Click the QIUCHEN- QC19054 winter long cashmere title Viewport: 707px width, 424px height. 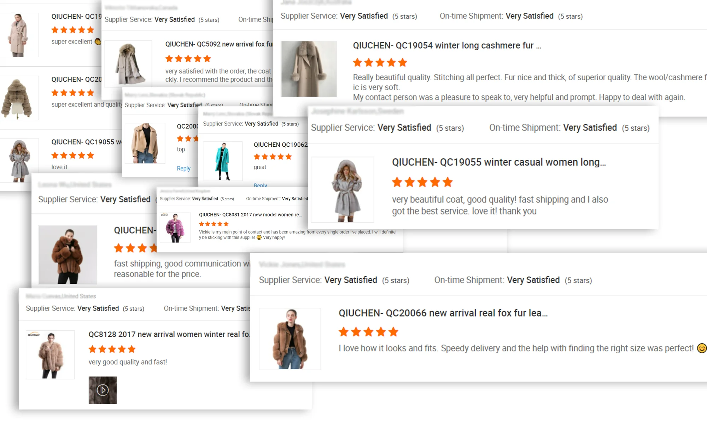(x=446, y=46)
